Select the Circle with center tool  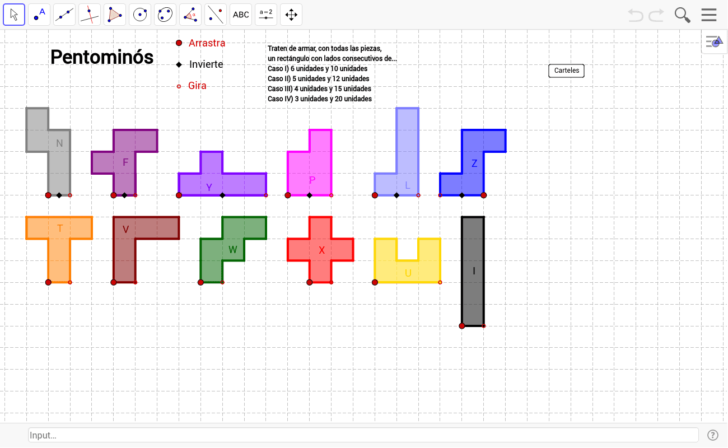click(x=140, y=15)
